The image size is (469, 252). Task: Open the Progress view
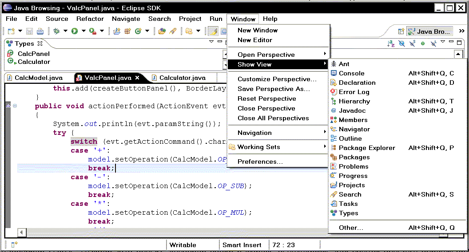pyautogui.click(x=397, y=176)
